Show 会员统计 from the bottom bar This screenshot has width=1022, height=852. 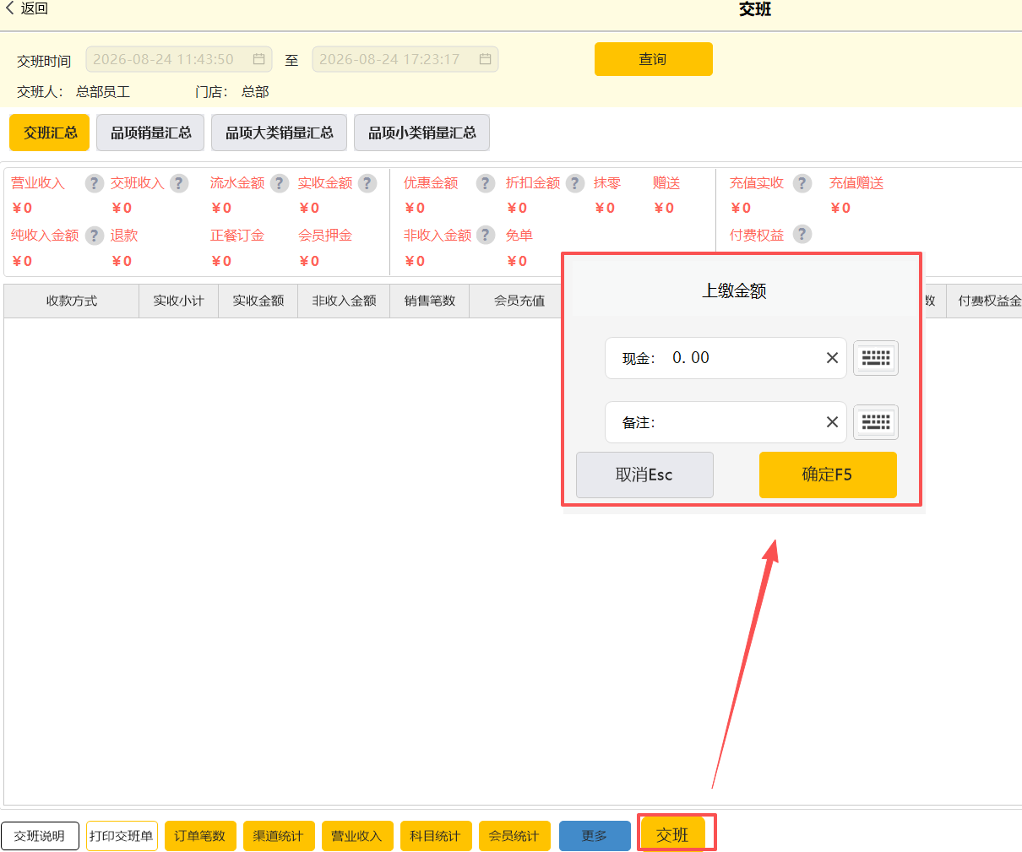(514, 836)
